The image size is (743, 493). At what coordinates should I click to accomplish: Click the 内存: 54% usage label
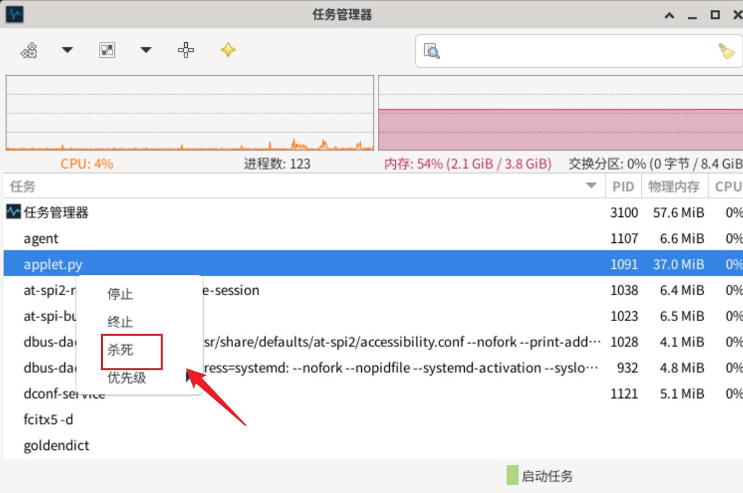[467, 164]
